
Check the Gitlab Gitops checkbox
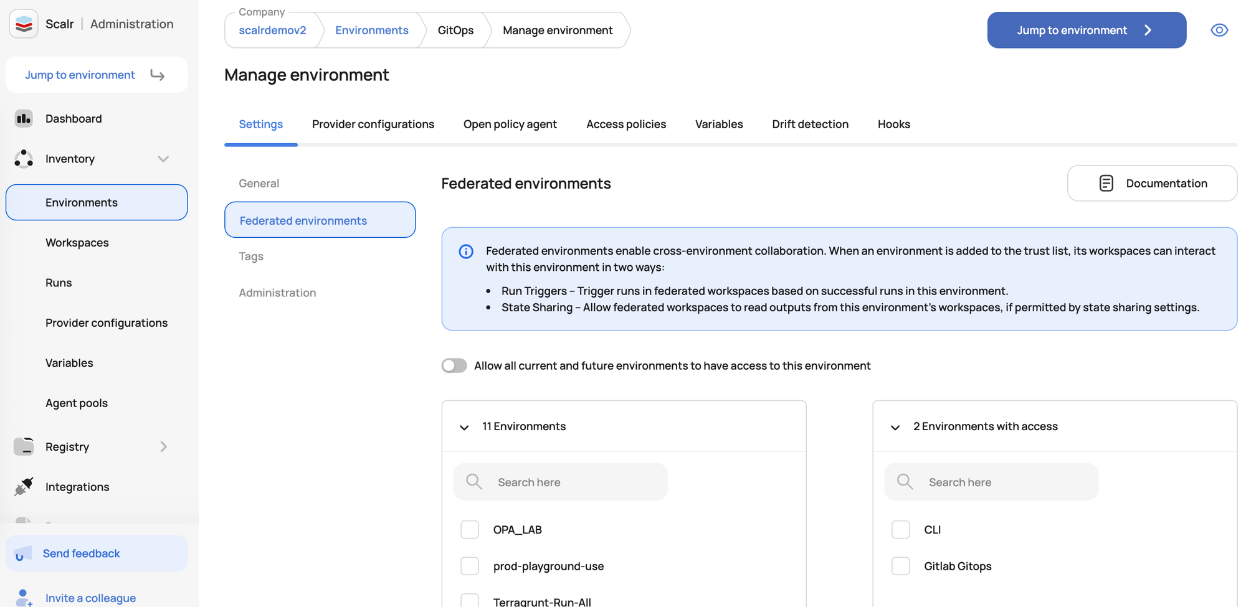coord(901,566)
